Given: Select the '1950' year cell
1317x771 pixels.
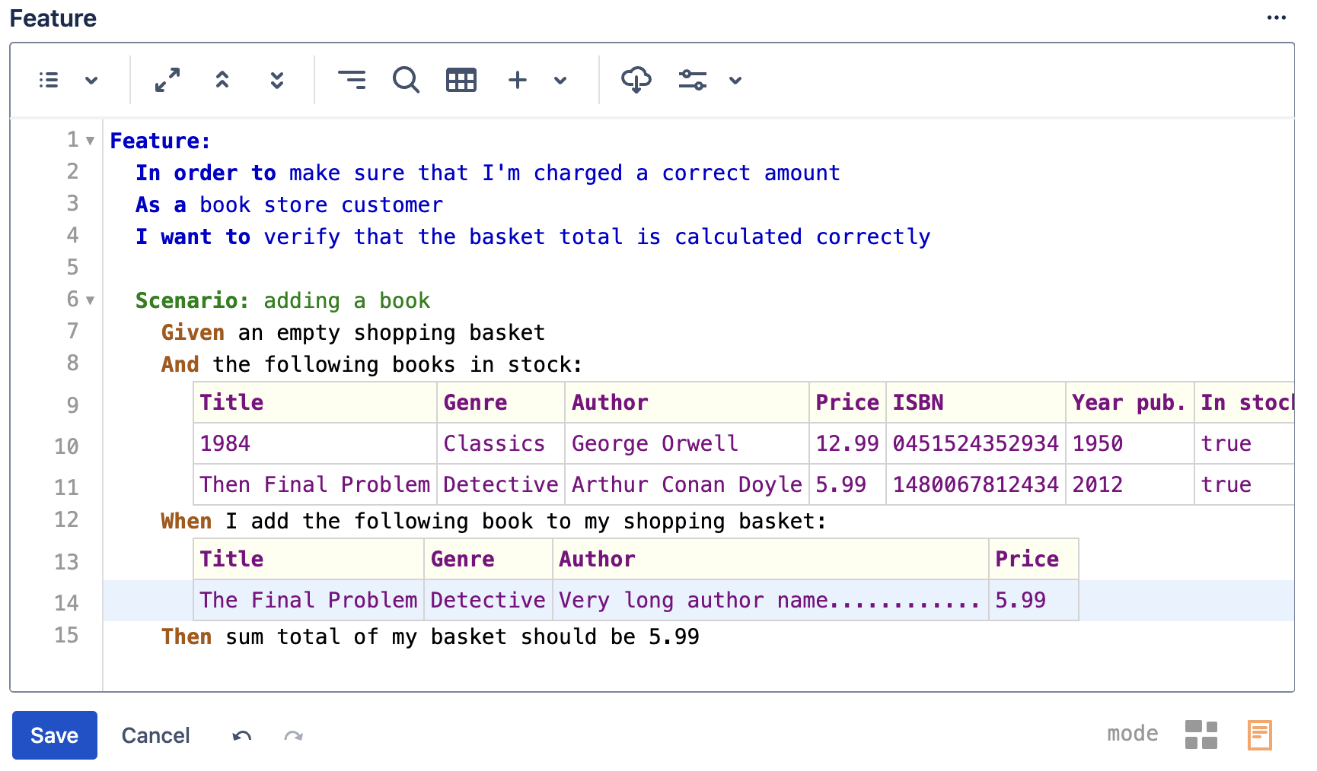Looking at the screenshot, I should tap(1130, 443).
